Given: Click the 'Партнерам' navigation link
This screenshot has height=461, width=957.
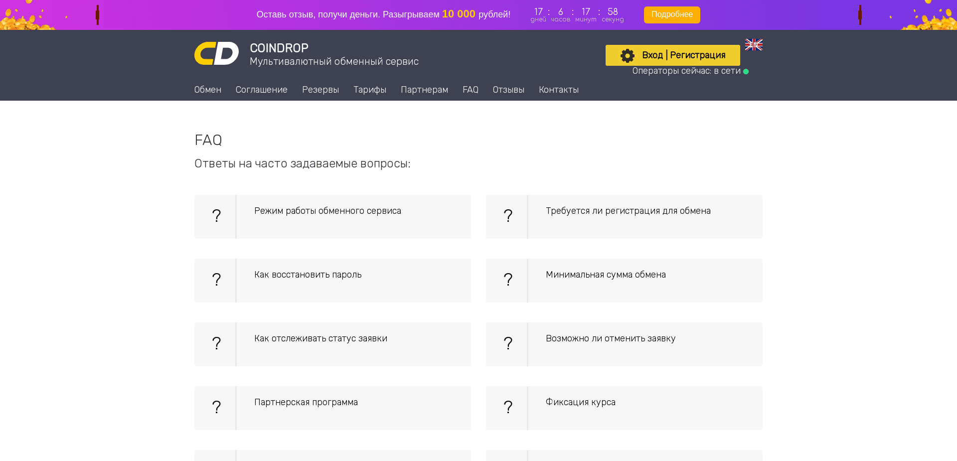Looking at the screenshot, I should [x=424, y=90].
